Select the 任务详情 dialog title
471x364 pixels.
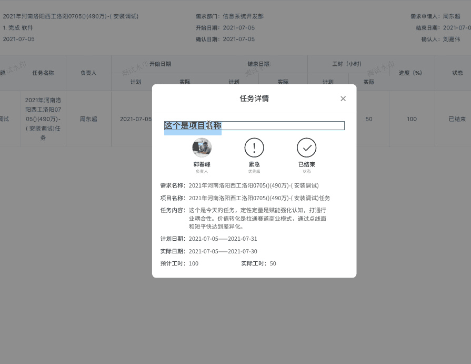click(x=254, y=99)
